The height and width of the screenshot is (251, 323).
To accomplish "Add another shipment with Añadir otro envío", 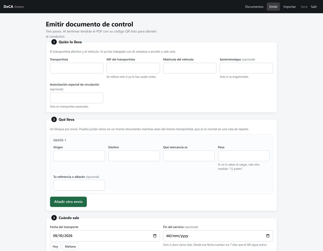I will click(x=68, y=202).
